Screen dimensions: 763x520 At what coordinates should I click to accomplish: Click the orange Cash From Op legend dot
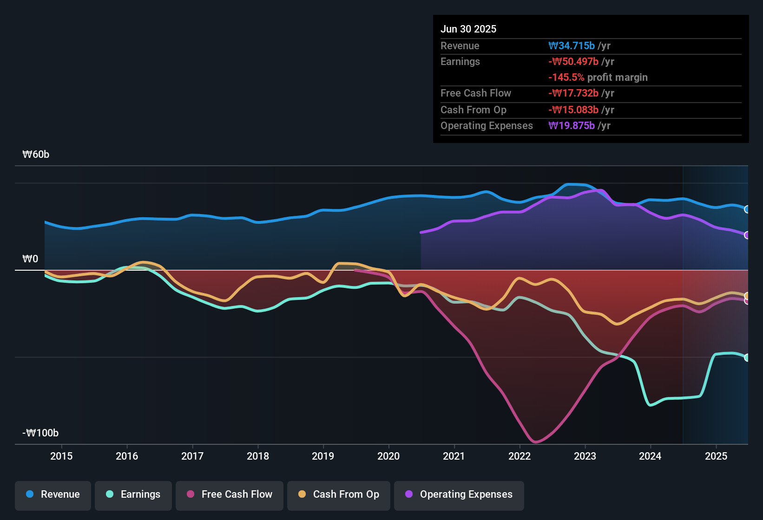pyautogui.click(x=302, y=494)
